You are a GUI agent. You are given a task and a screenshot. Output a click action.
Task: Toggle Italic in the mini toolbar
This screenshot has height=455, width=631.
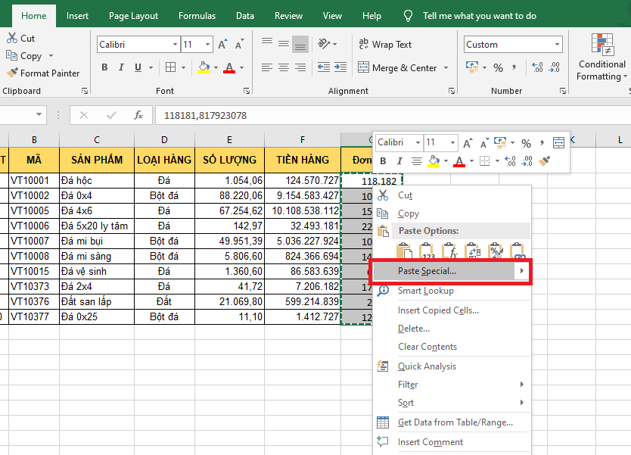pos(399,160)
